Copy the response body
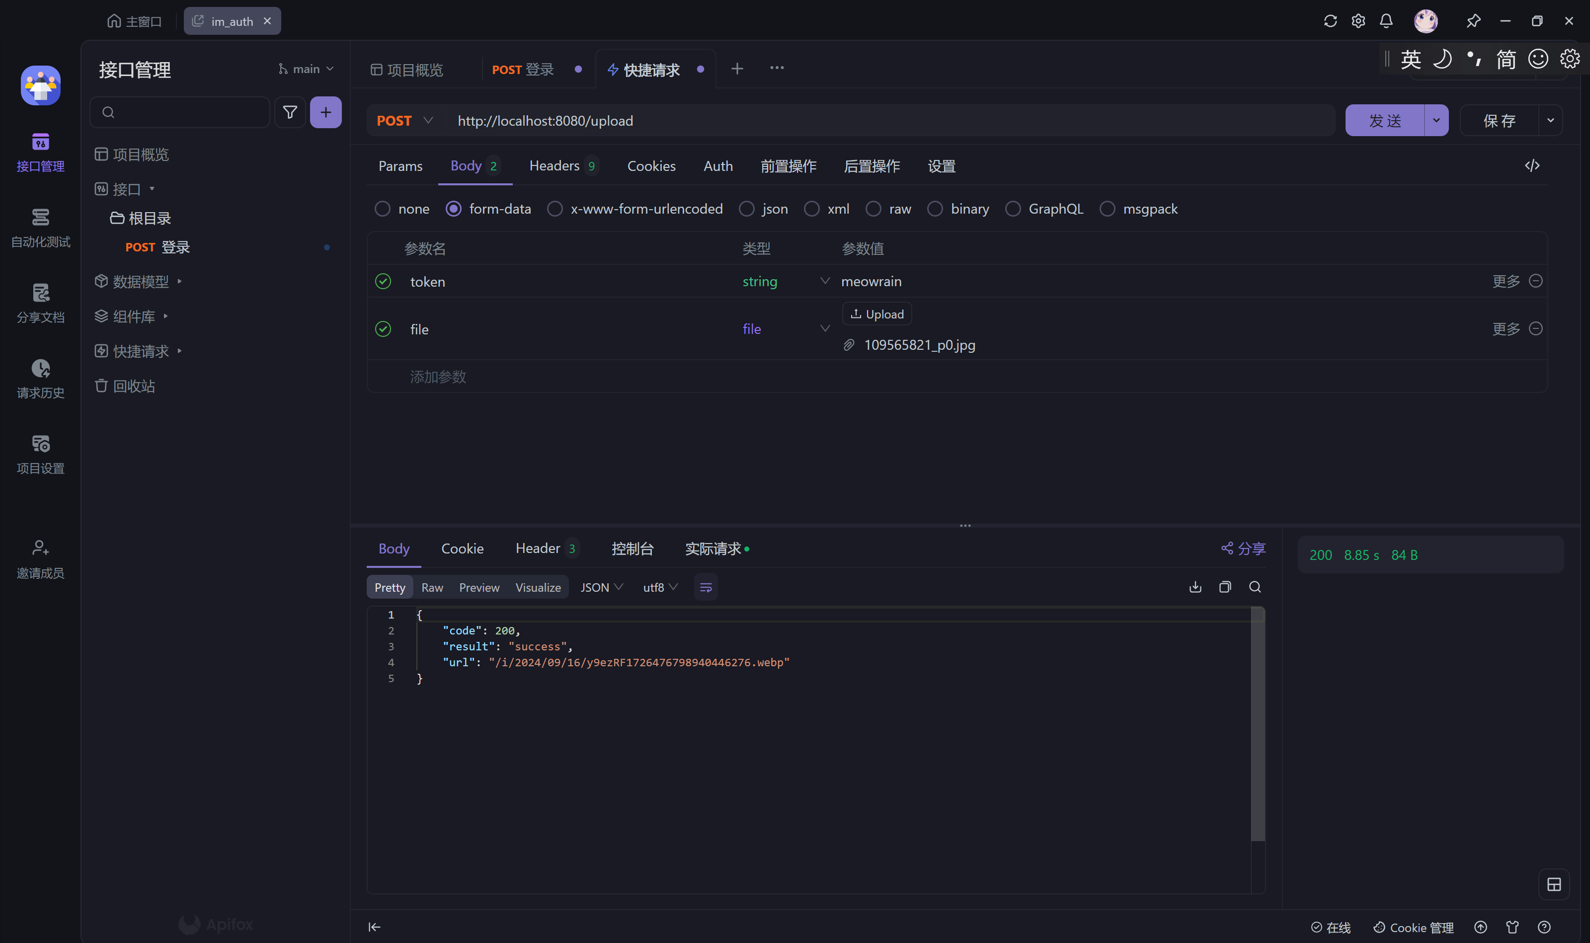Image resolution: width=1590 pixels, height=943 pixels. 1225,587
